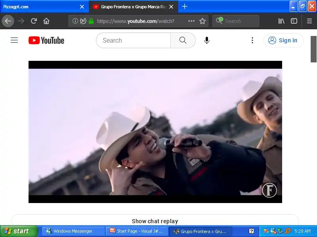The height and width of the screenshot is (237, 317).
Task: Click the 5:28 AM system clock
Action: [x=302, y=231]
